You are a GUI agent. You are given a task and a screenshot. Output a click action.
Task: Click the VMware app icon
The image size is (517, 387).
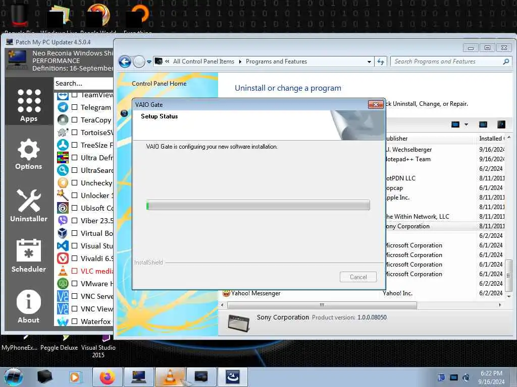tap(63, 283)
